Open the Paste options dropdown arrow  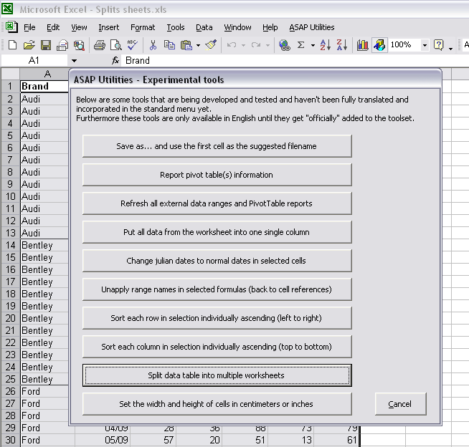point(198,45)
